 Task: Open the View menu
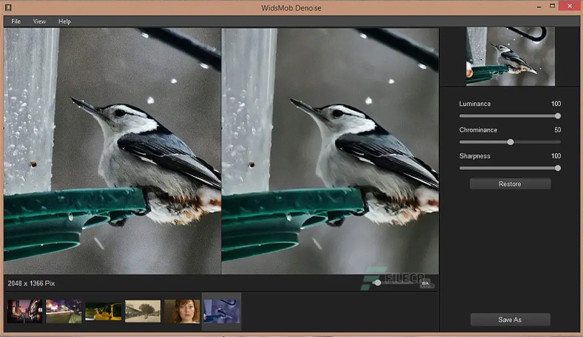[40, 22]
